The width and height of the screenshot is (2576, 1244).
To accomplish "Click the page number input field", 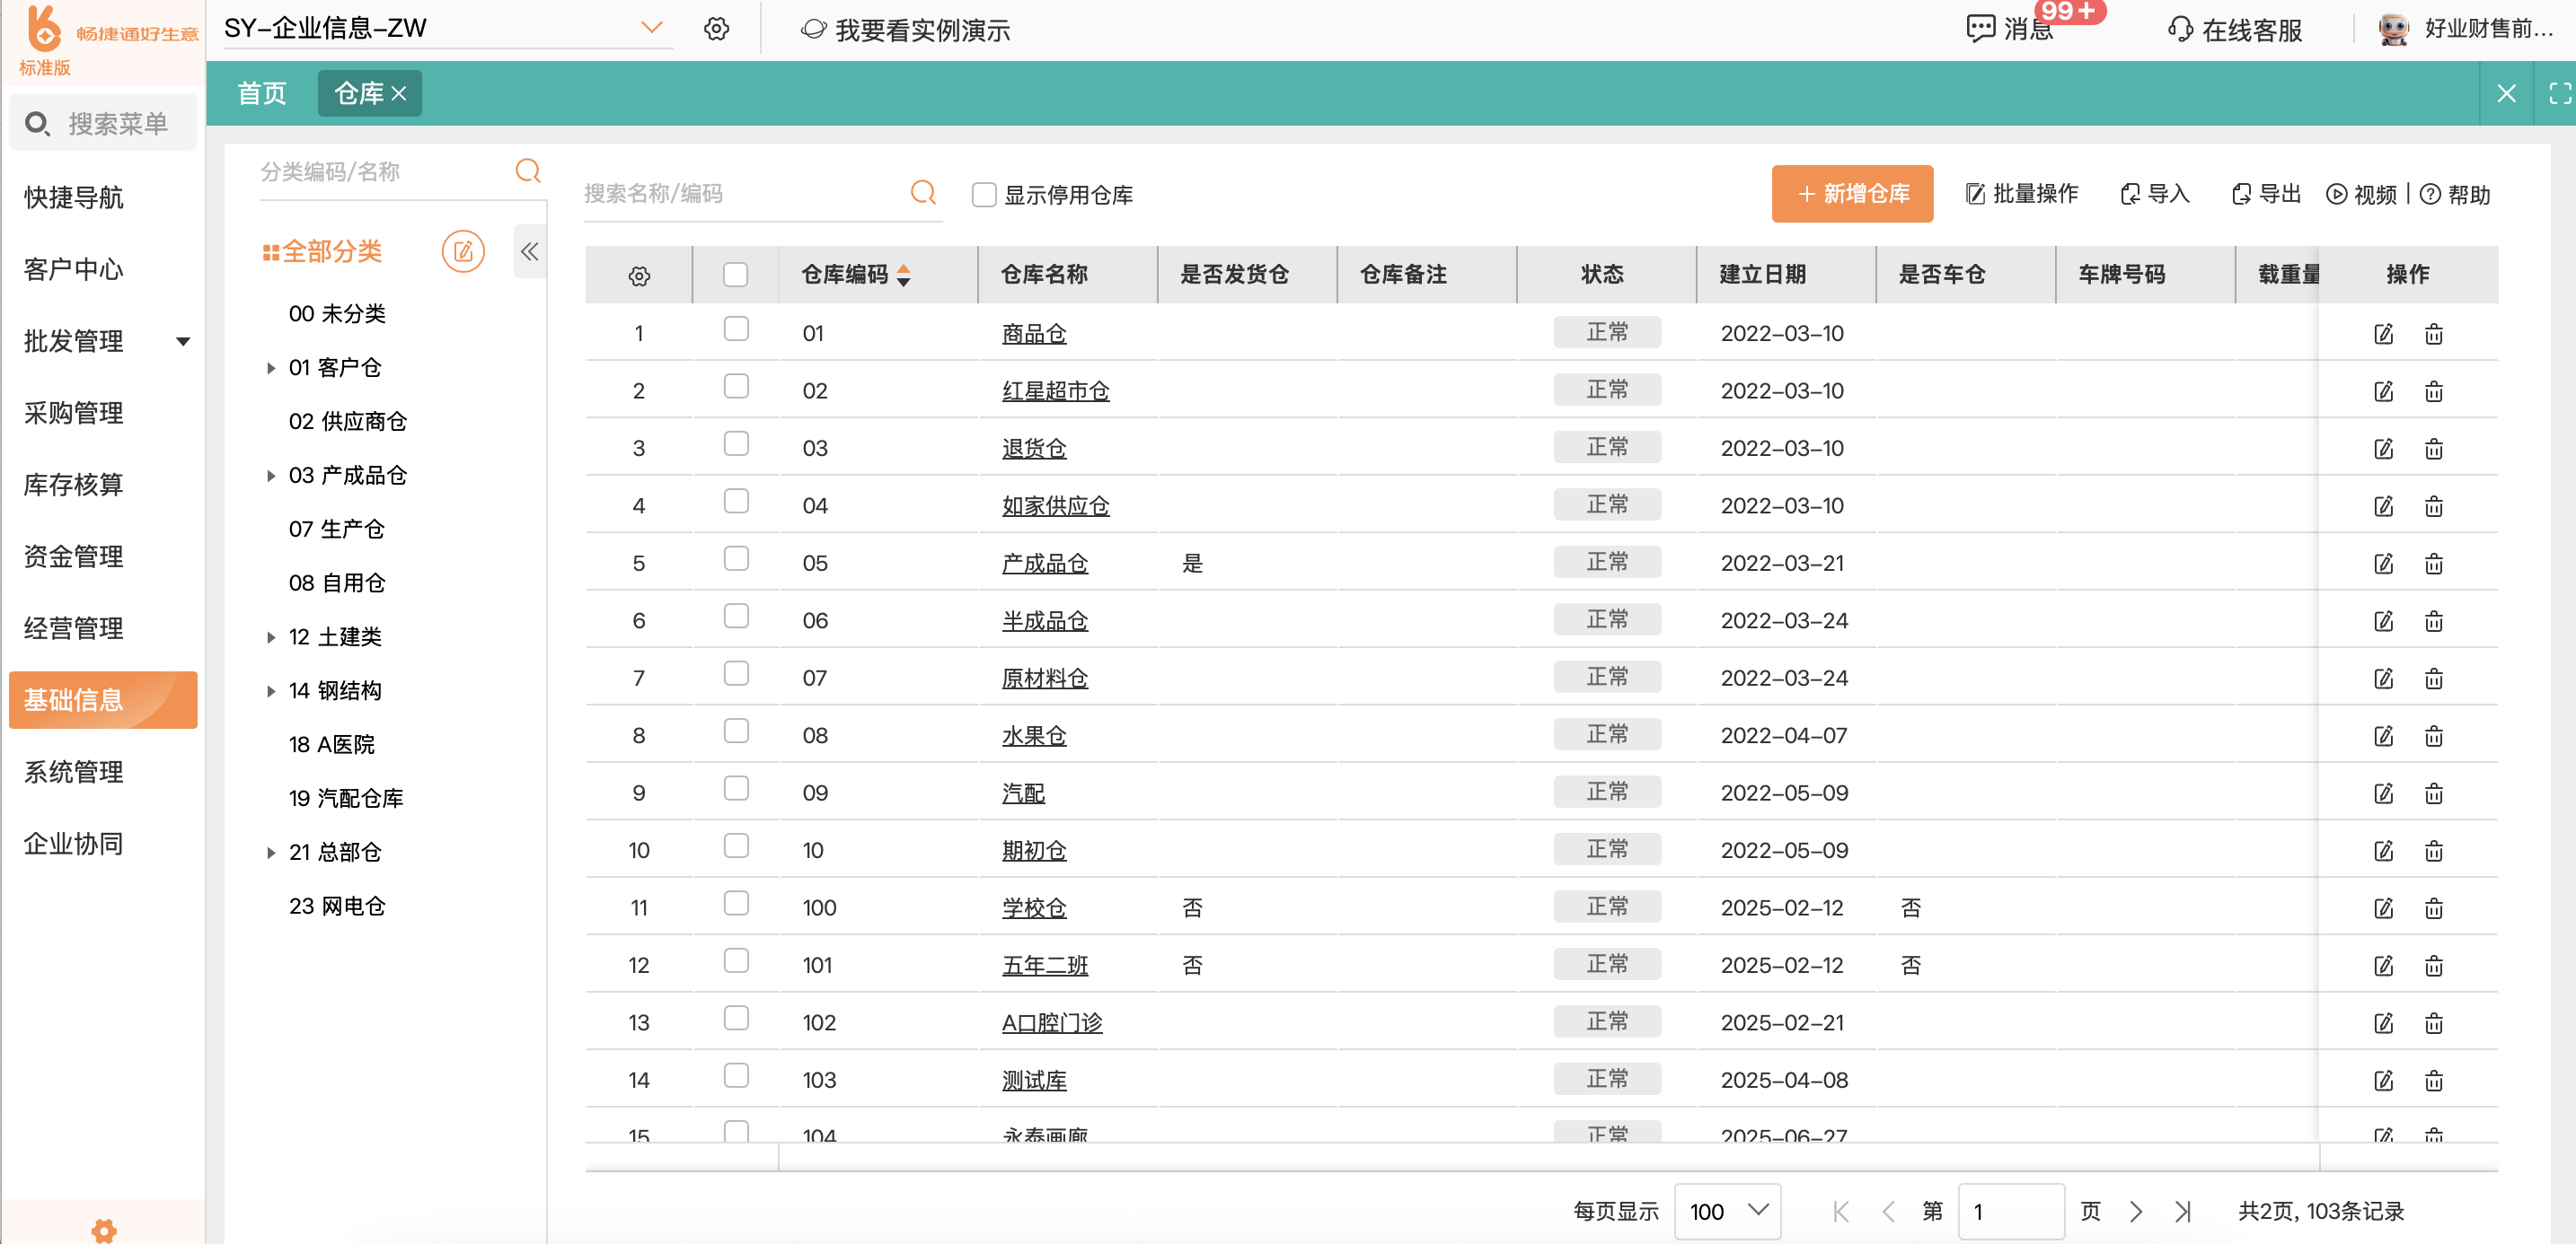I will [x=2010, y=1211].
